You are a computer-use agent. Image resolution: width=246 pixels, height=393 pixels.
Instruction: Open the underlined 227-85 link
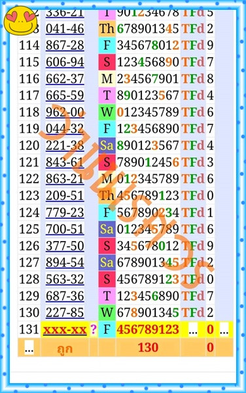(x=65, y=313)
